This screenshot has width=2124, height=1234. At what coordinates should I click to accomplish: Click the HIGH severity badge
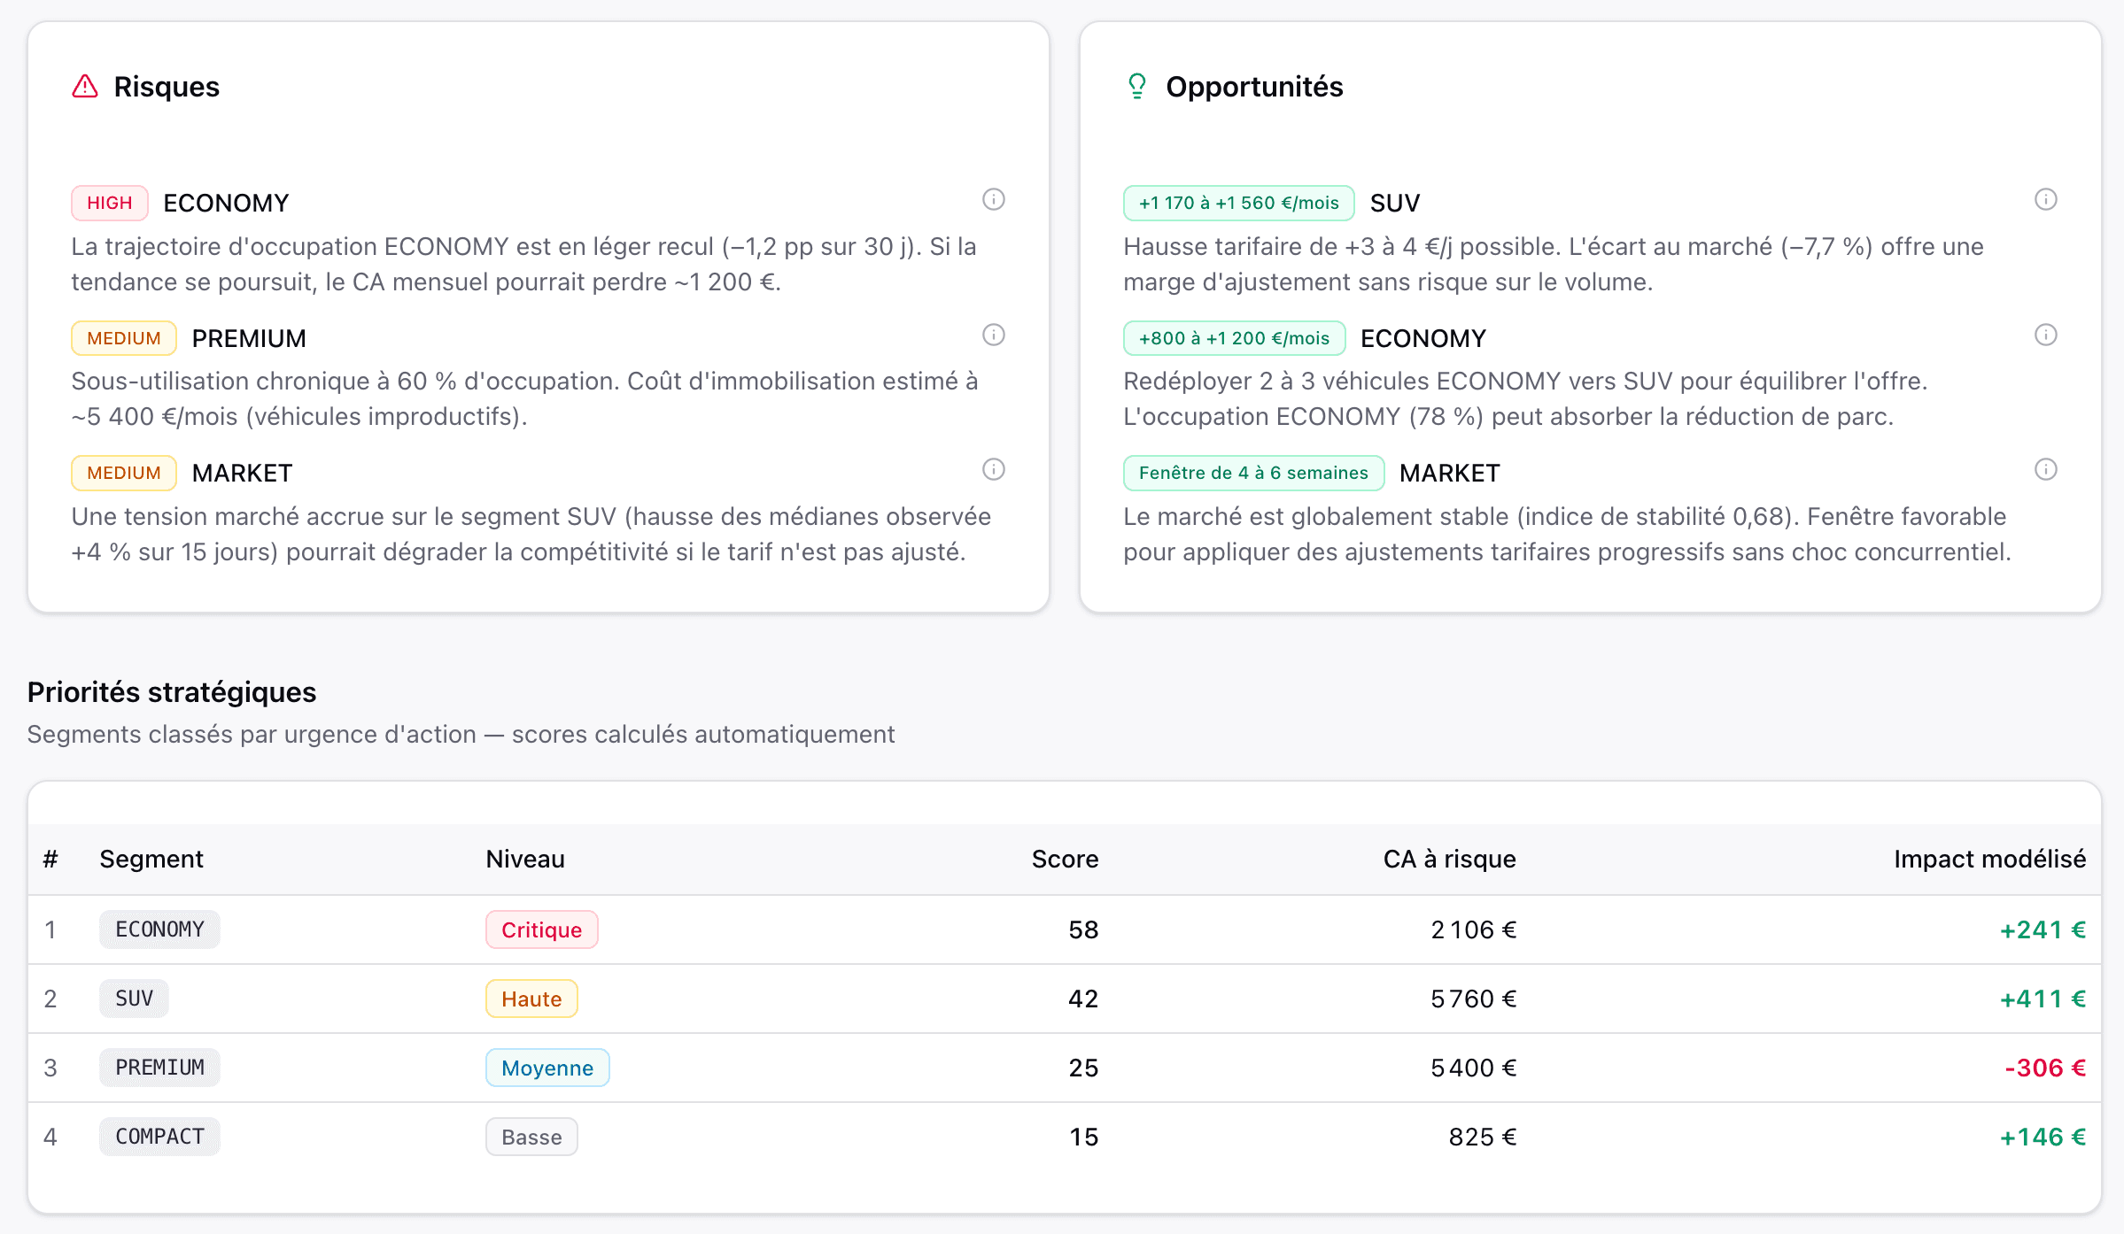click(109, 203)
